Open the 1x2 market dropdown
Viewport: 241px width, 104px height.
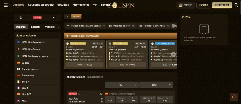click(122, 85)
